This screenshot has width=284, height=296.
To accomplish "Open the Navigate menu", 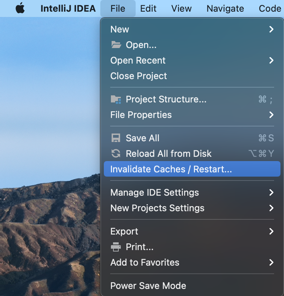I will coord(225,8).
